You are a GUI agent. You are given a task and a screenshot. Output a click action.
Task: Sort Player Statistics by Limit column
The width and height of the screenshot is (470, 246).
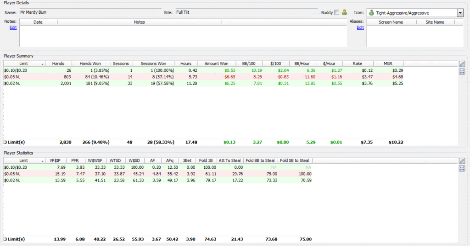click(24, 160)
